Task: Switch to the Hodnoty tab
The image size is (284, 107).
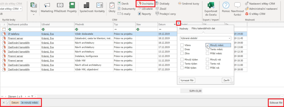Action: click(x=184, y=29)
